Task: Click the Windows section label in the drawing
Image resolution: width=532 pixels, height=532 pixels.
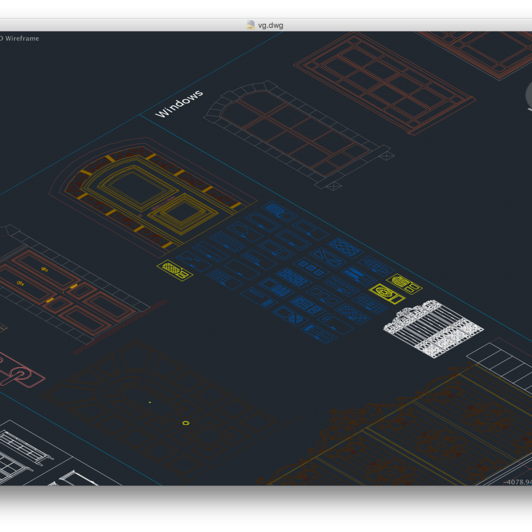Action: click(x=178, y=103)
